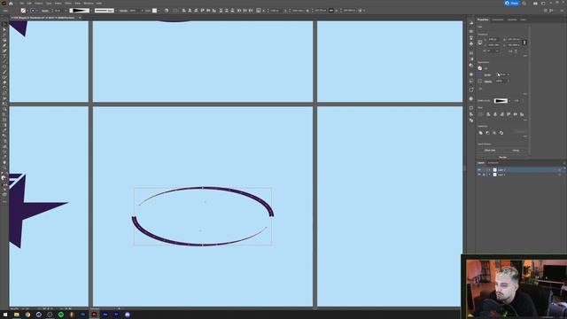
Task: Open the variable width profile dropdown in the control bar
Action: 92,11
